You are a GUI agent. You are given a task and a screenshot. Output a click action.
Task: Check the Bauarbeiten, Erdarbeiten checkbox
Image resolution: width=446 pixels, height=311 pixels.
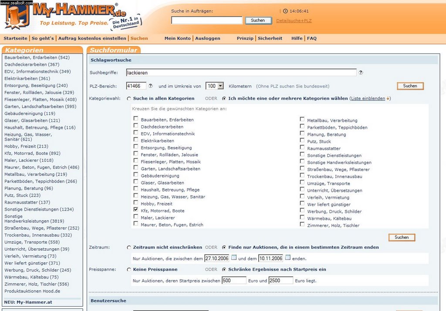pyautogui.click(x=136, y=118)
